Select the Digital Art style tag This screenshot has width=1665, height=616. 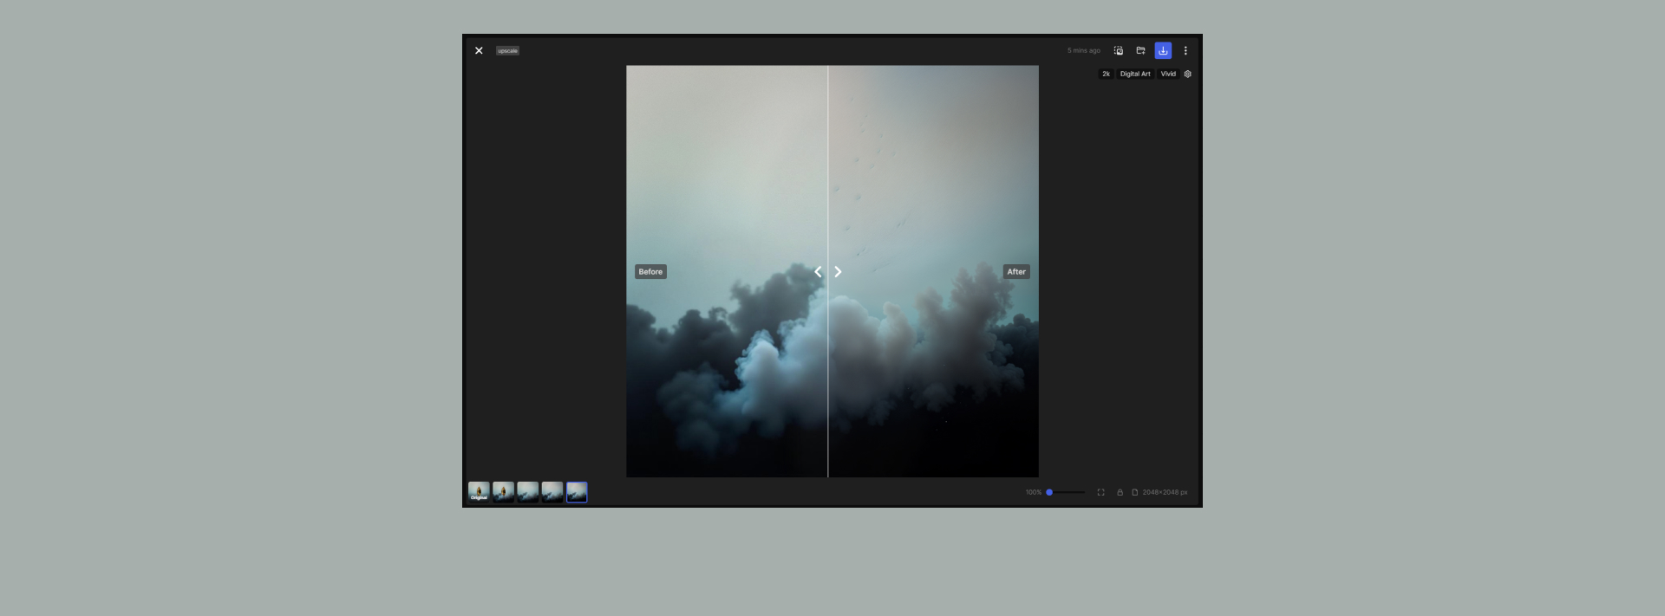(x=1135, y=74)
